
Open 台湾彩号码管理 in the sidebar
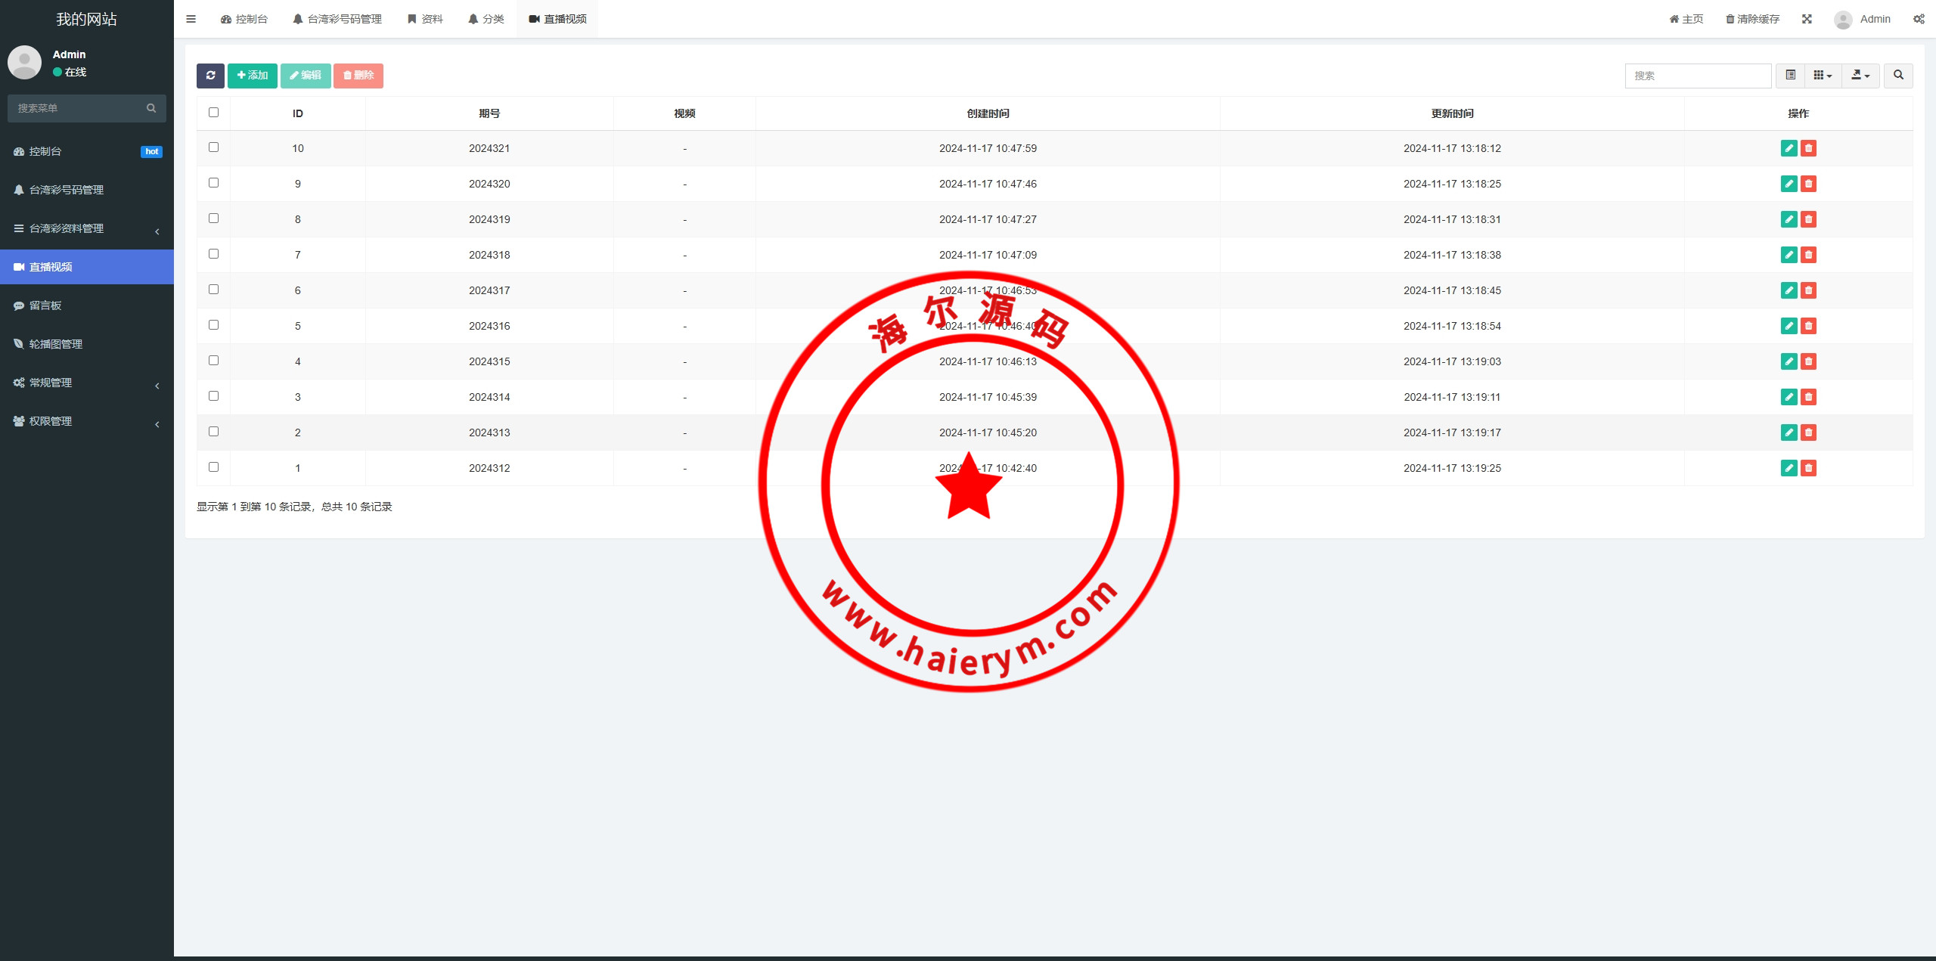[x=87, y=190]
